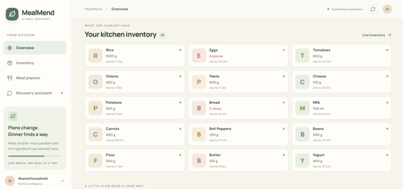Click the Bread '2 slices' quantity
Screen dimensions: 403x189
pos(215,109)
